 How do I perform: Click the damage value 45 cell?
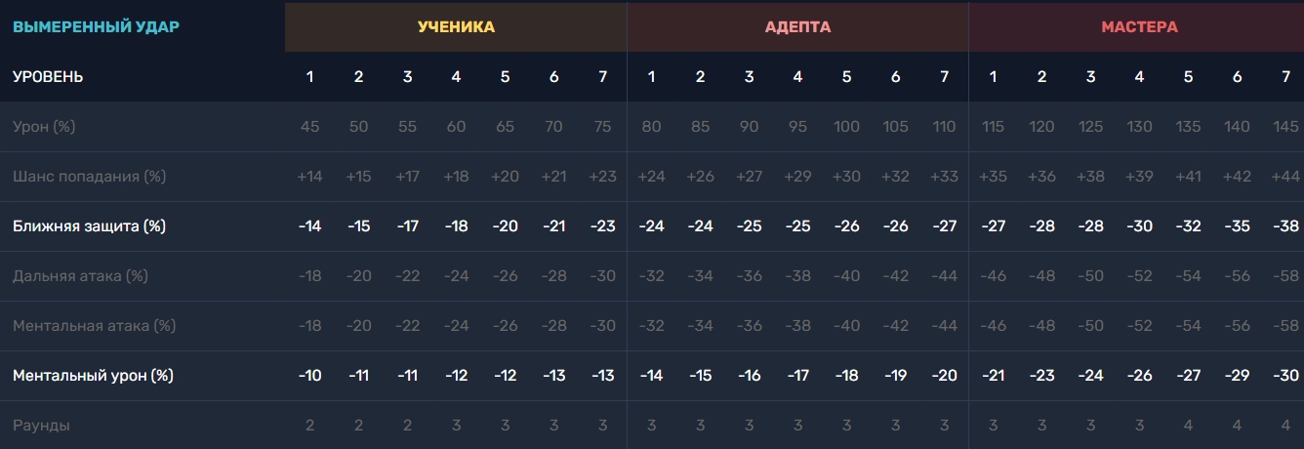tap(309, 127)
